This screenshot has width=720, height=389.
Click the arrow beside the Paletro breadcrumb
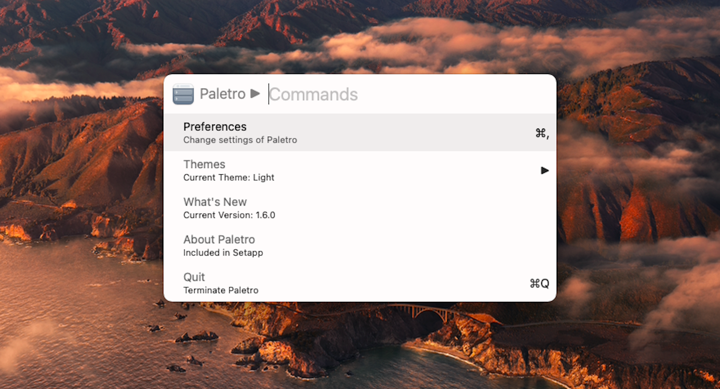[x=255, y=94]
